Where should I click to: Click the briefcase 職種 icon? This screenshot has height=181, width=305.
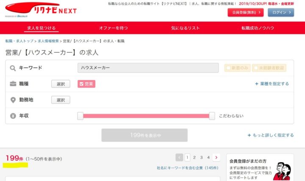[13, 84]
